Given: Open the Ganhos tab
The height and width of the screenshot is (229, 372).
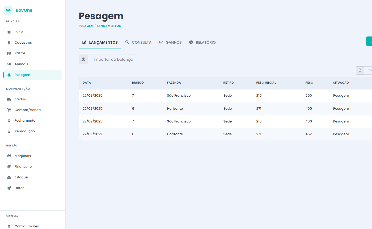Looking at the screenshot, I should (x=170, y=42).
